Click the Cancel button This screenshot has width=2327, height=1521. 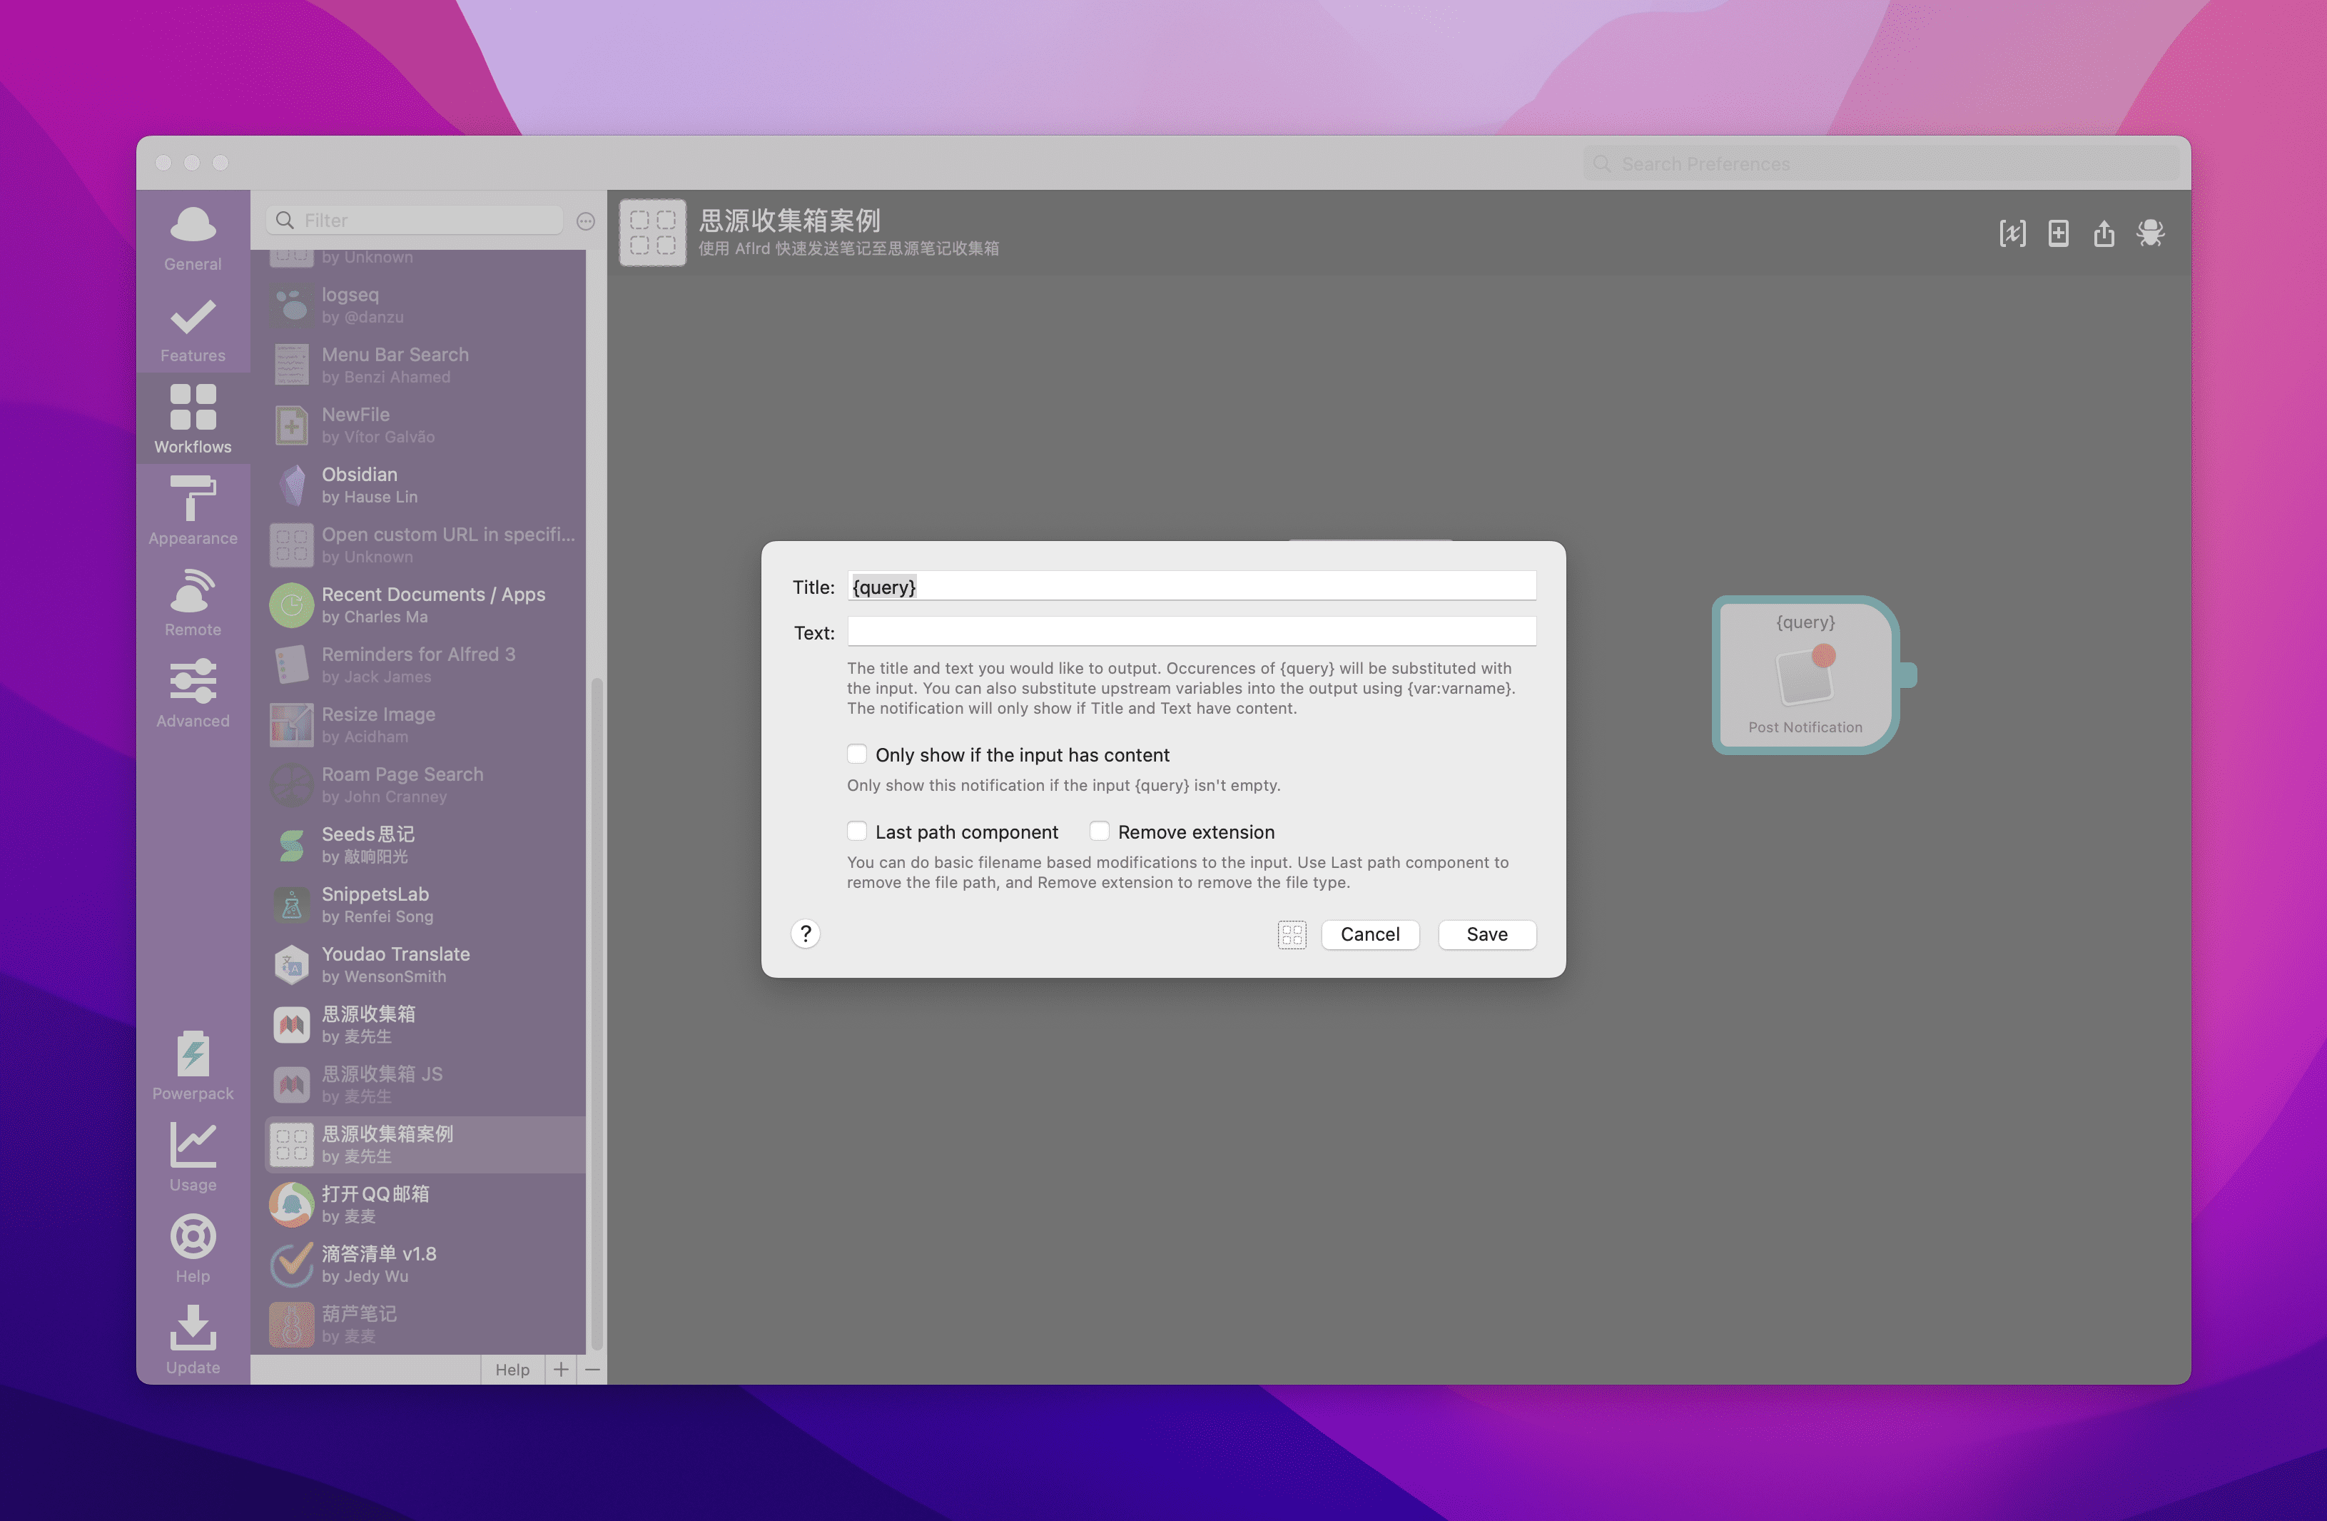(1369, 934)
